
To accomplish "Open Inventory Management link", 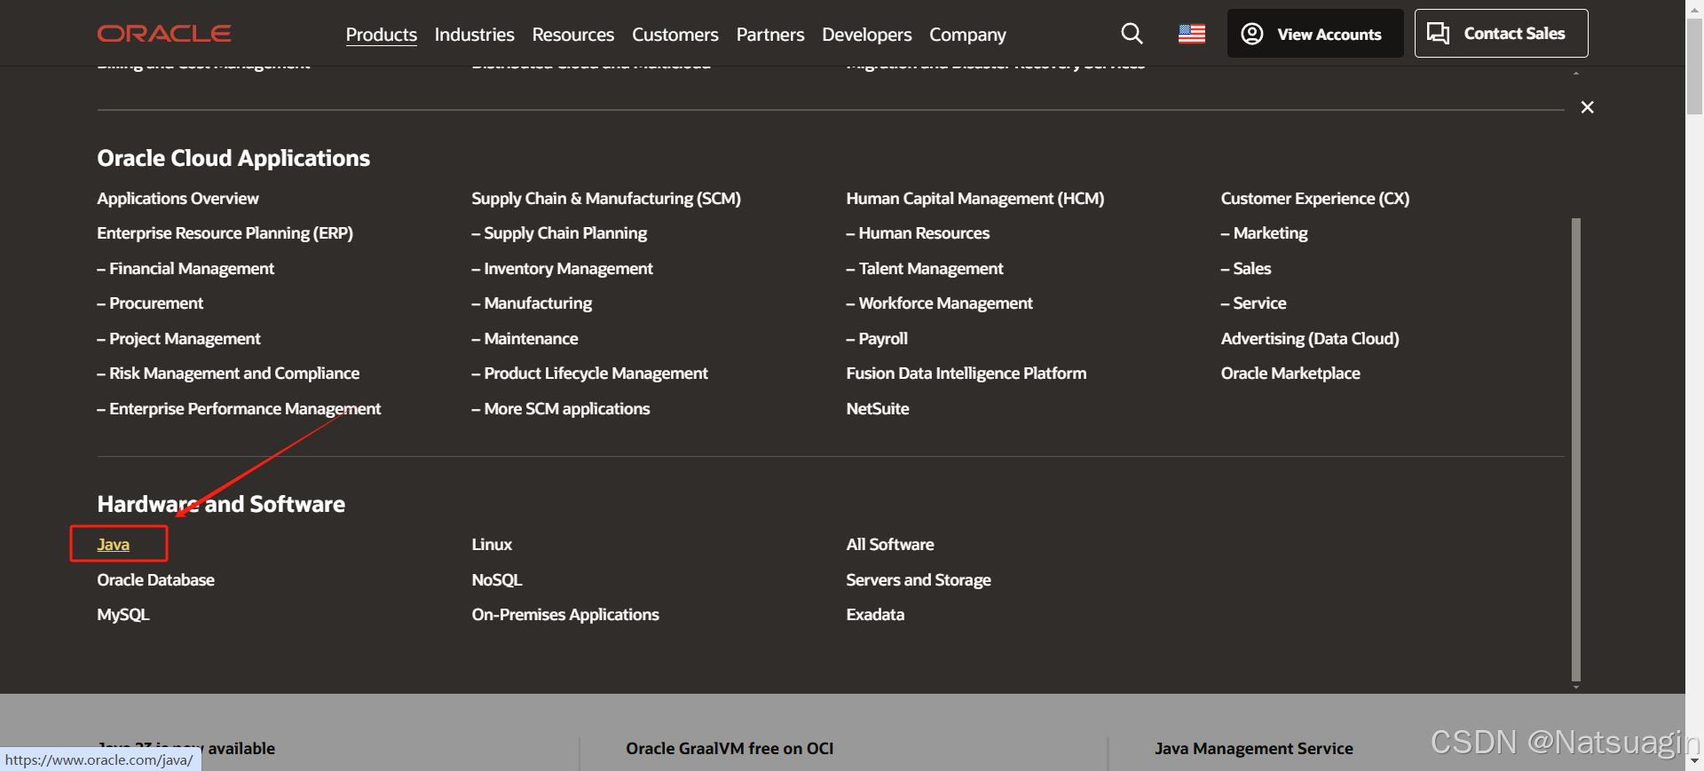I will click(x=563, y=268).
